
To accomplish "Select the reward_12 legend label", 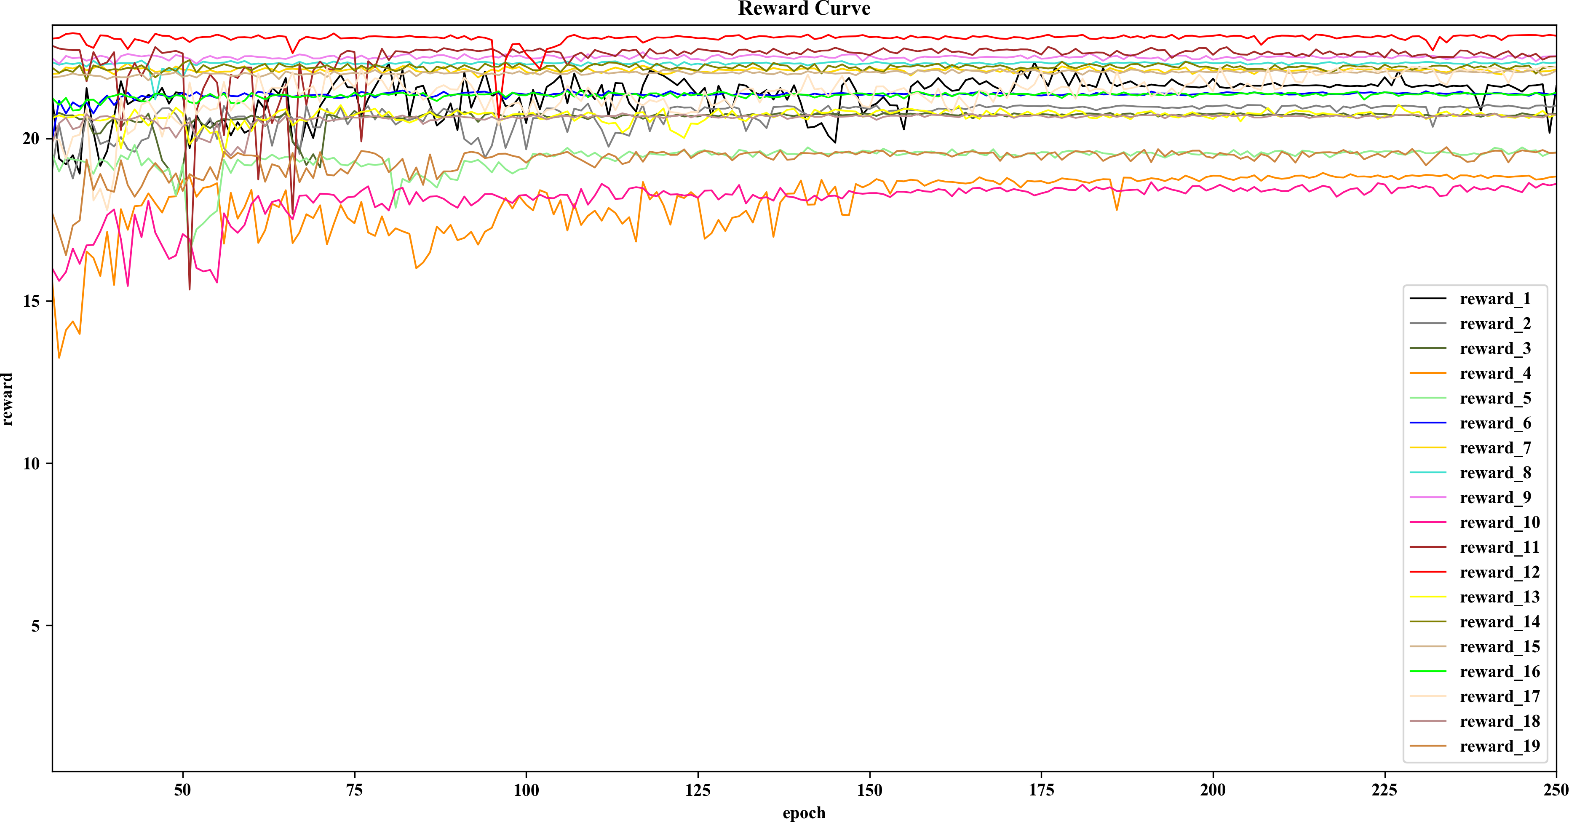I will pos(1500,572).
